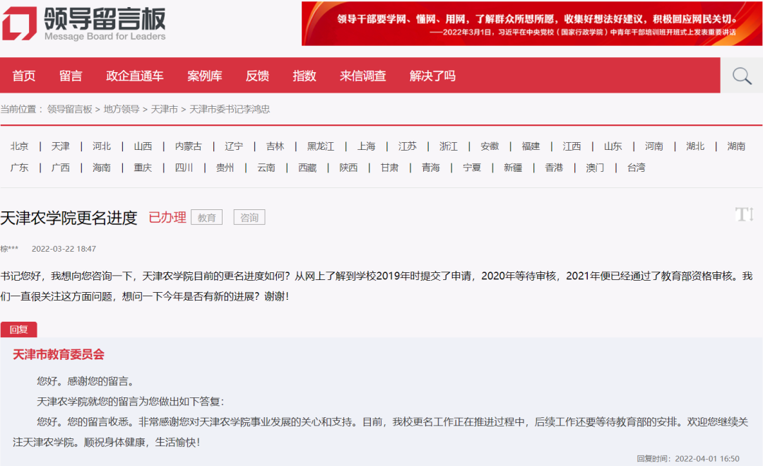
Task: Select 河北 in province list
Action: (x=102, y=146)
